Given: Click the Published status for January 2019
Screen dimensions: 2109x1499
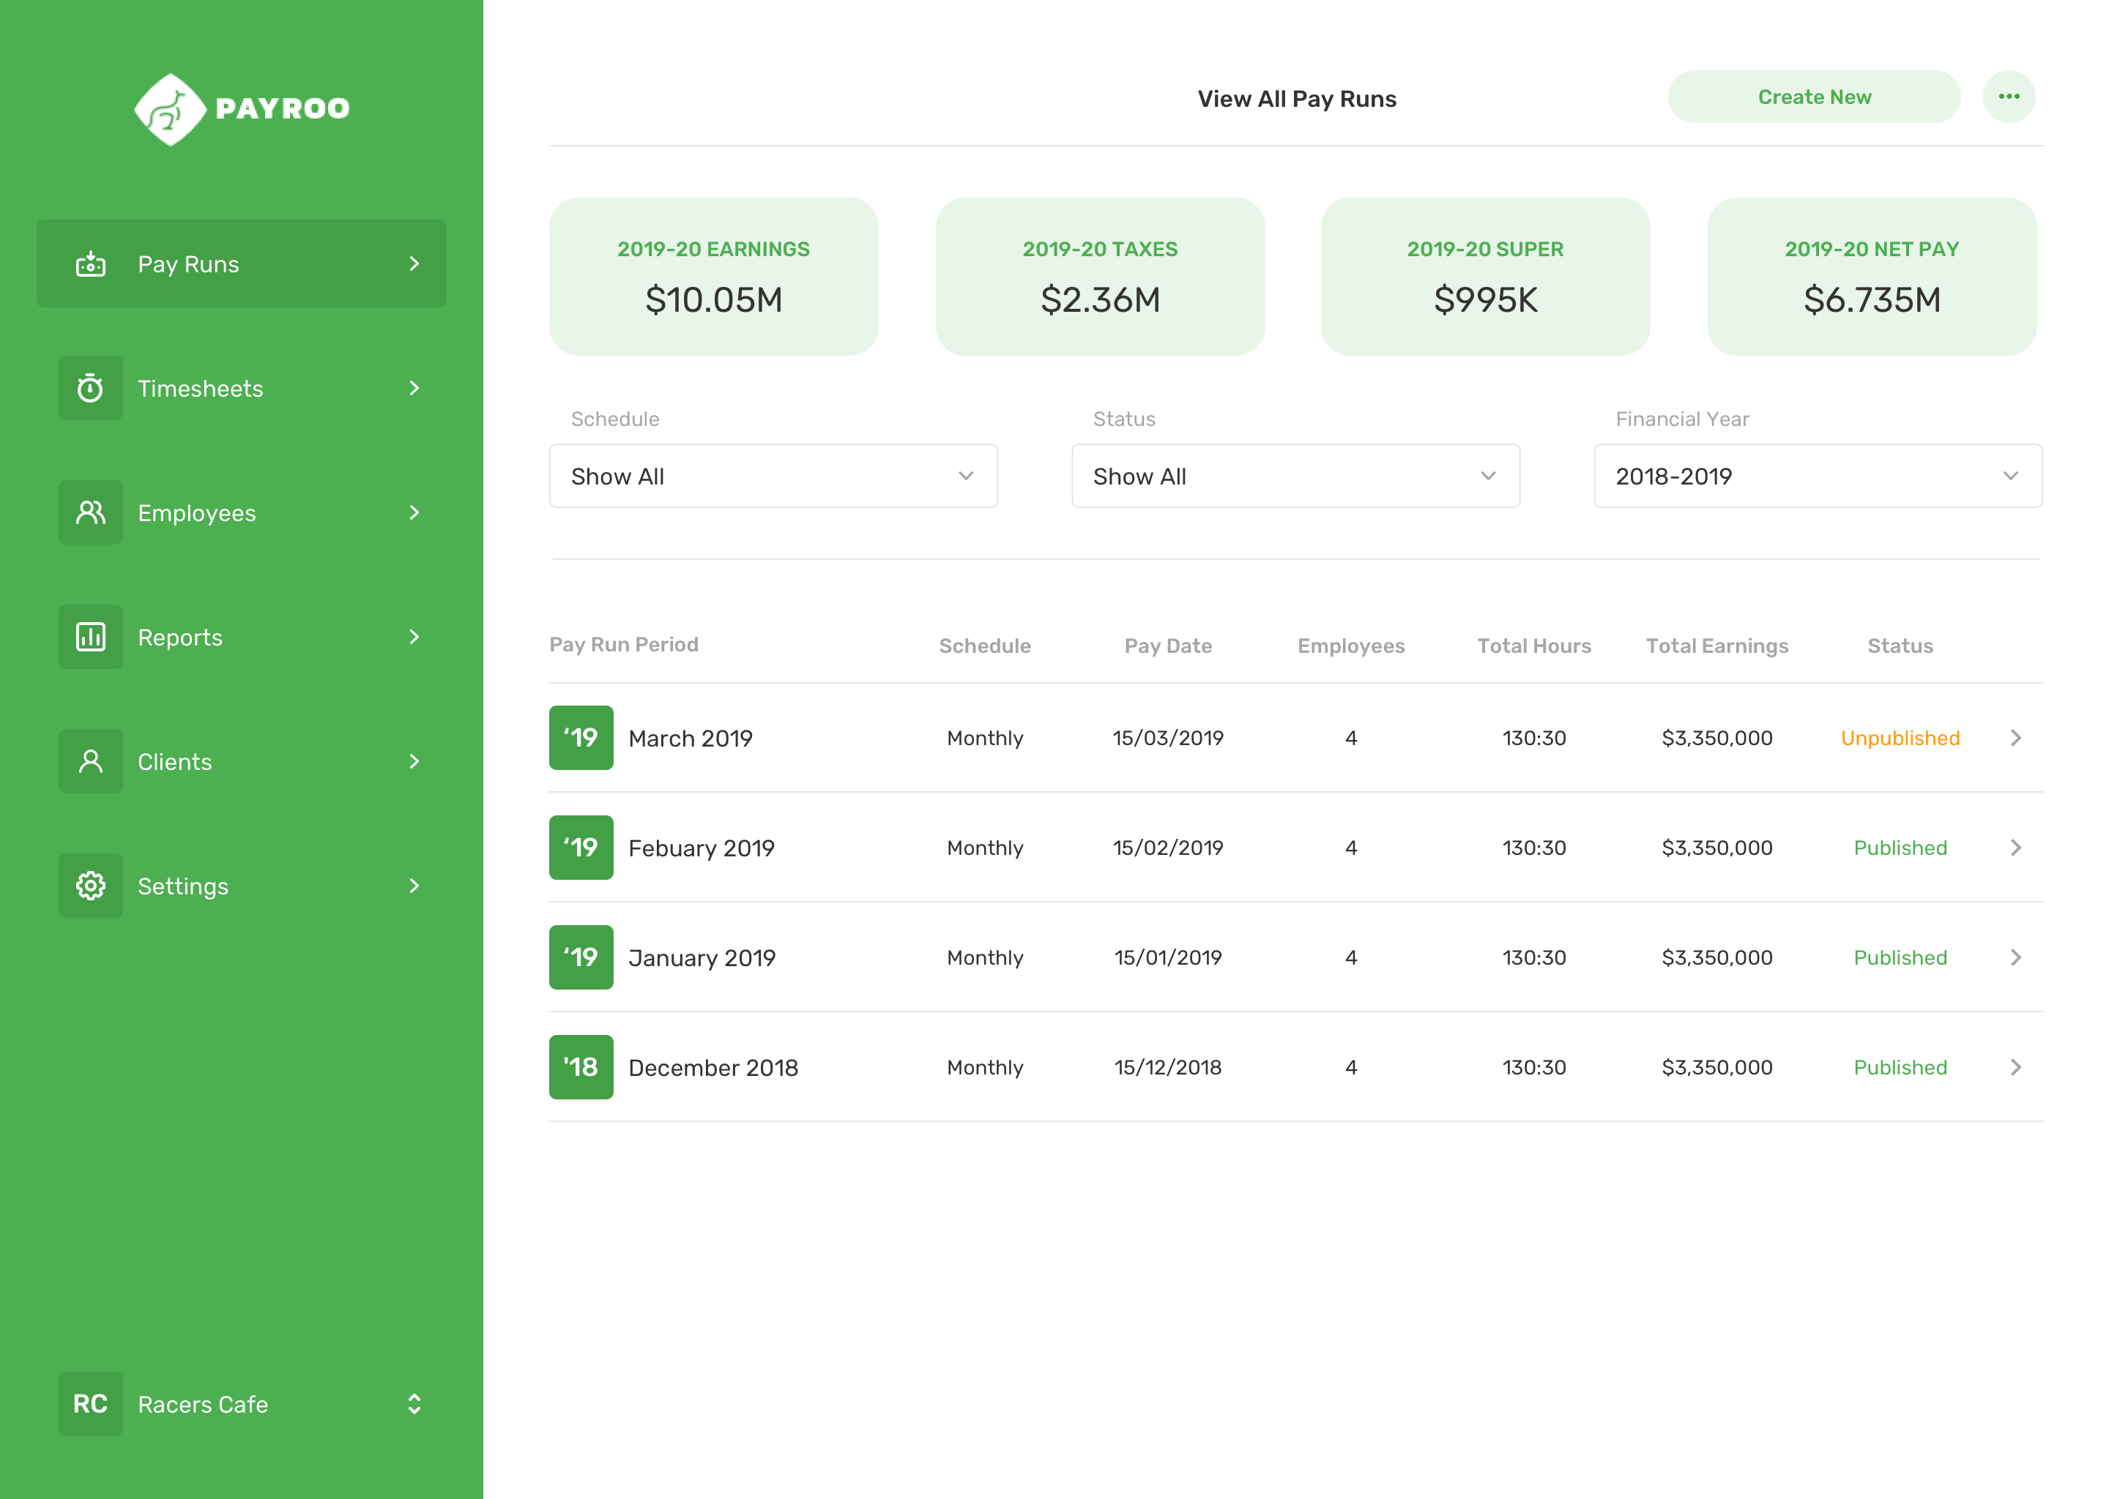Looking at the screenshot, I should [1900, 958].
